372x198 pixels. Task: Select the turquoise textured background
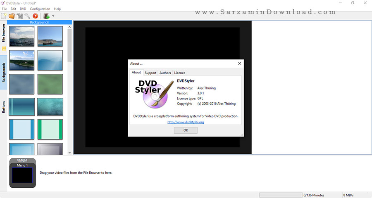coord(50,106)
